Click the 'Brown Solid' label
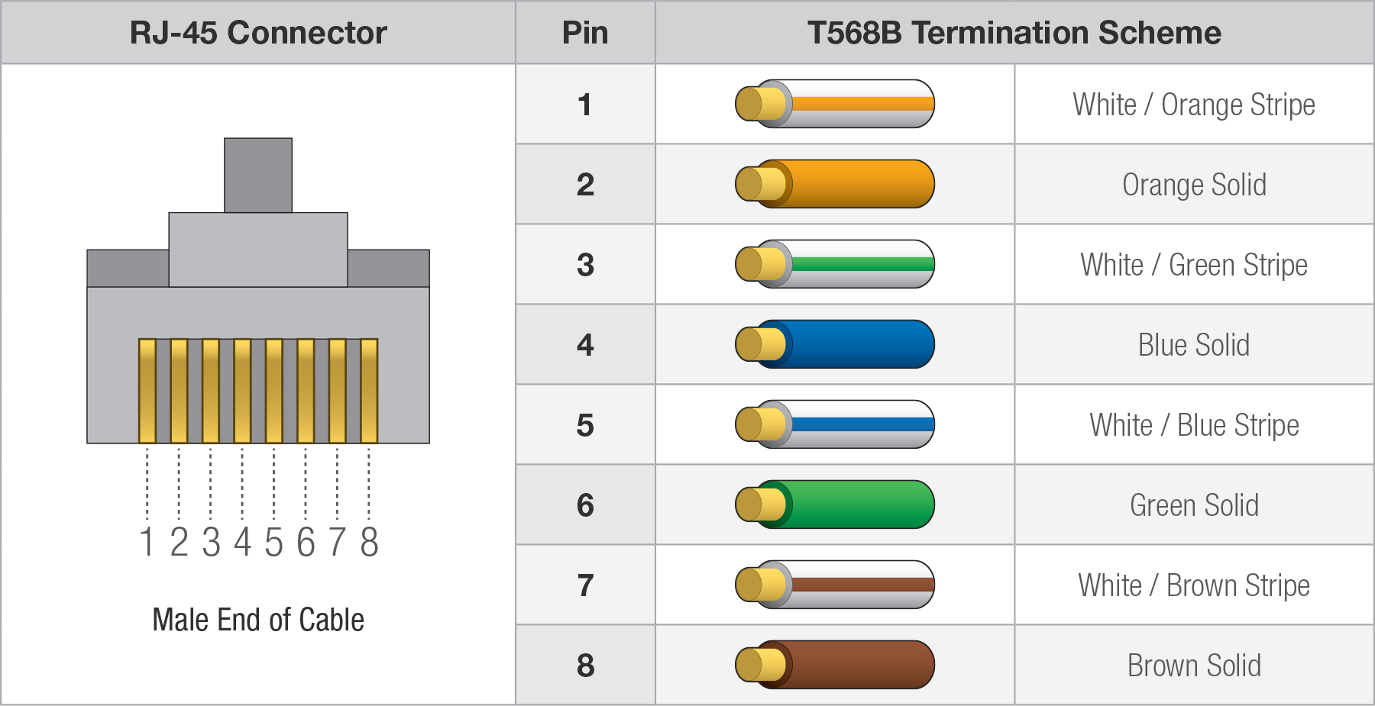The width and height of the screenshot is (1375, 706). click(x=1194, y=666)
